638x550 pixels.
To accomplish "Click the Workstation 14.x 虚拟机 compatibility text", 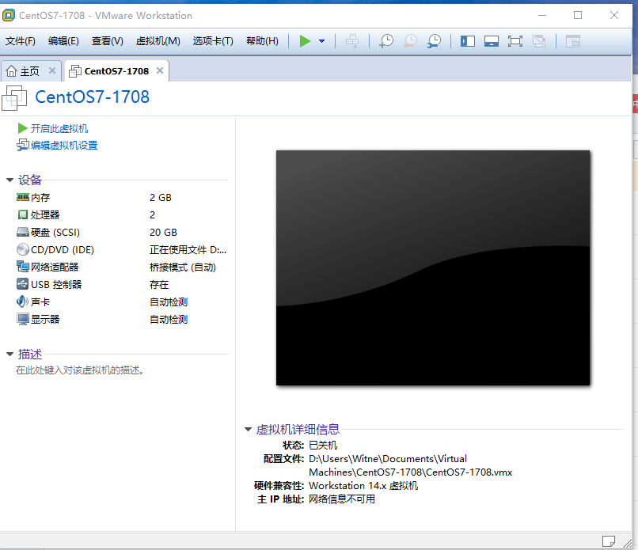I will pyautogui.click(x=363, y=486).
